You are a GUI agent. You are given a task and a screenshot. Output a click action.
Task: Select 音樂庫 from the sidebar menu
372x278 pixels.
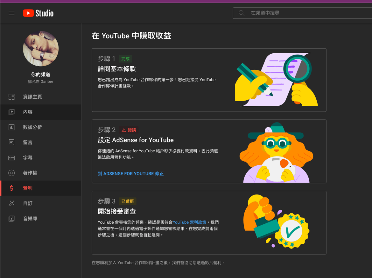[x=27, y=218]
